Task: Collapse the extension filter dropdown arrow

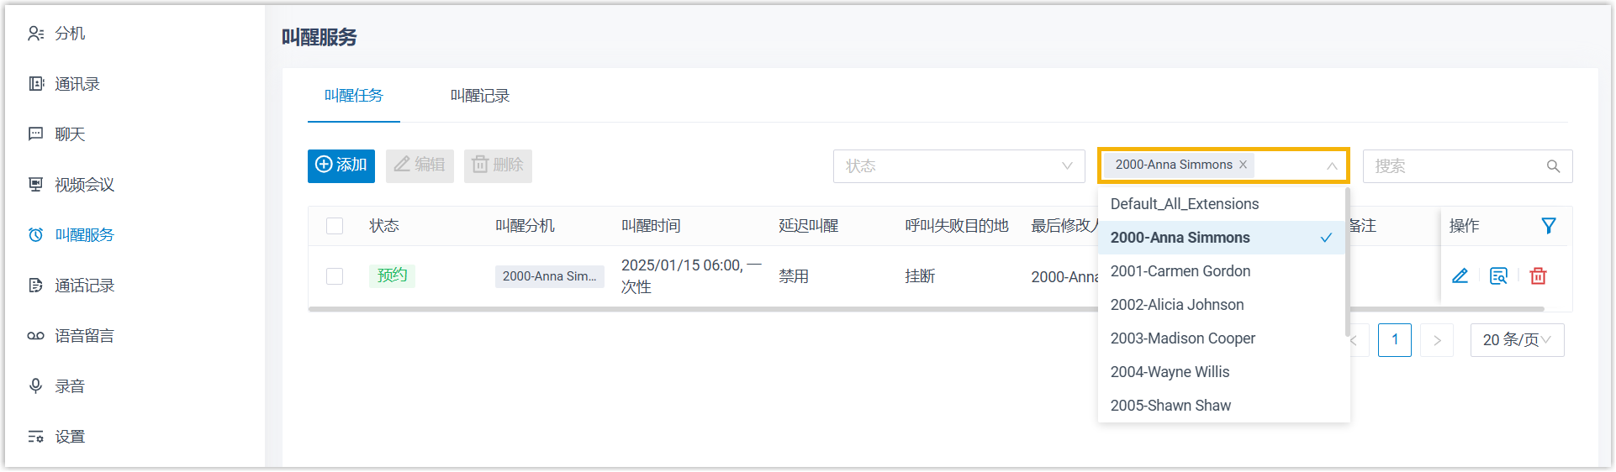Action: pos(1332,166)
